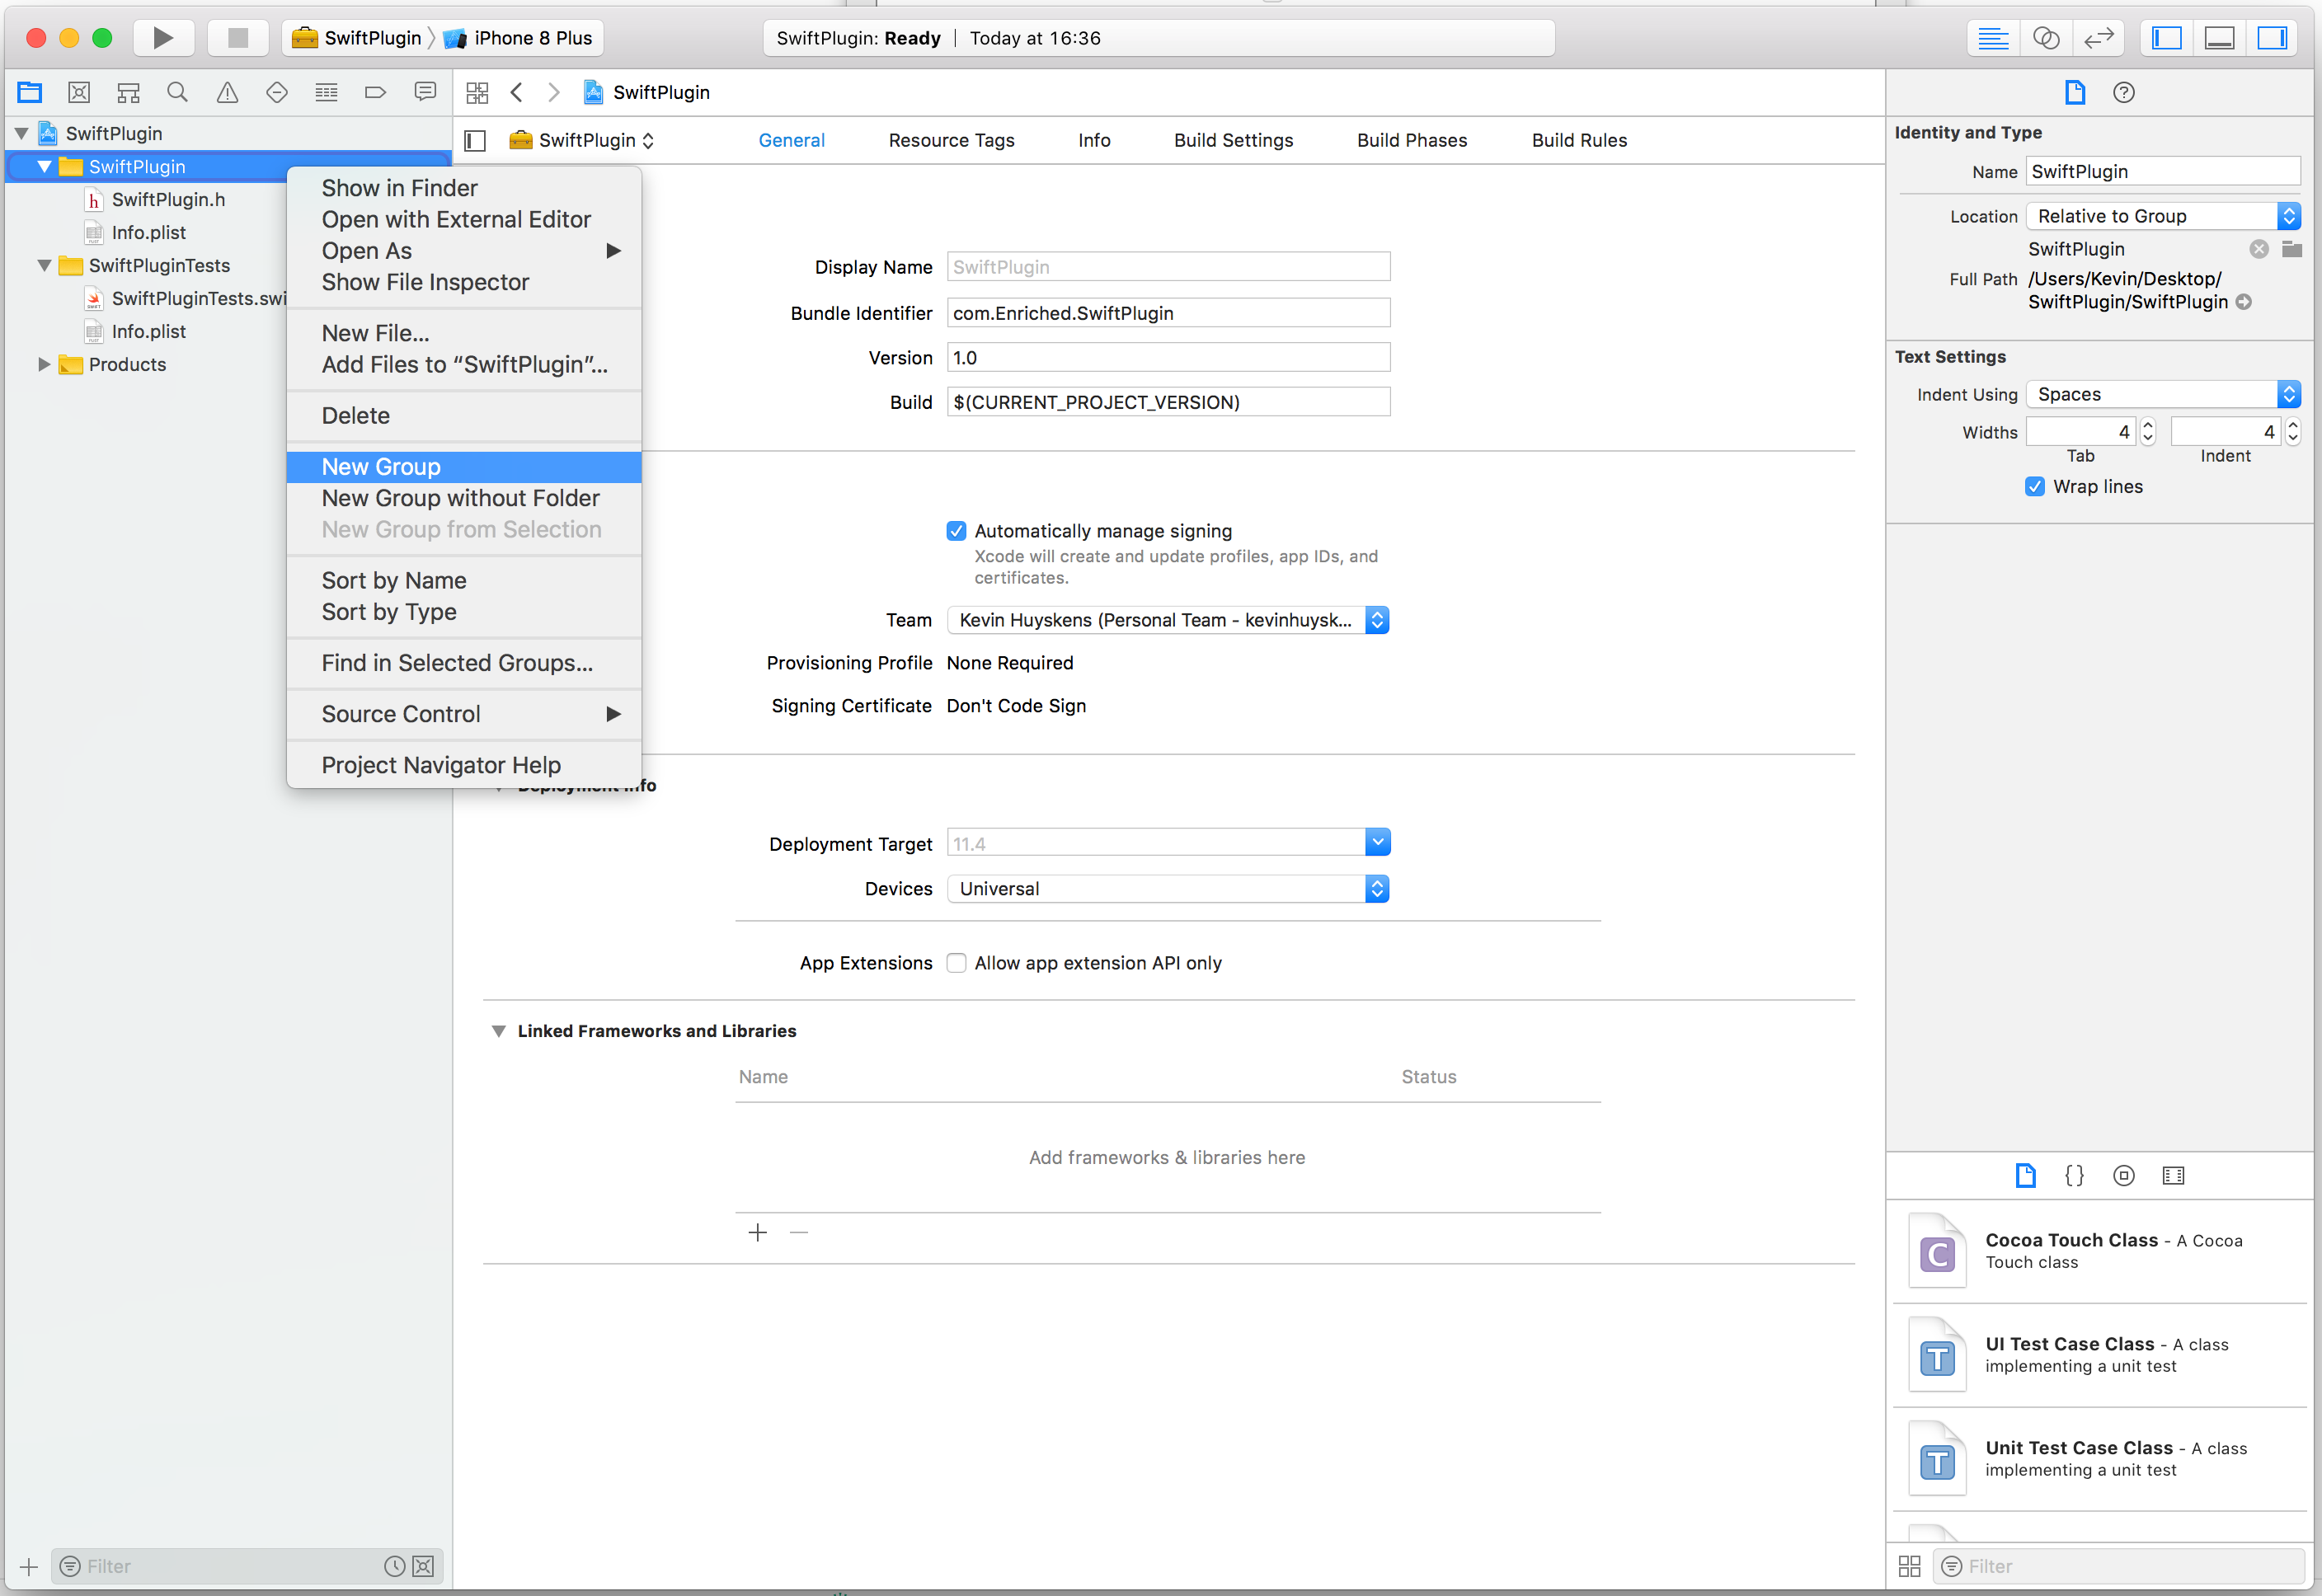This screenshot has height=1596, width=2322.
Task: Show the Breakpoint navigator icon
Action: (375, 93)
